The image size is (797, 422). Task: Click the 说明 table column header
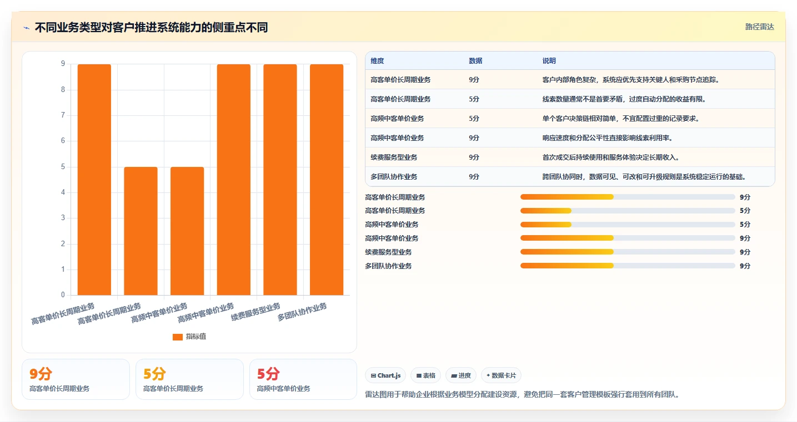[549, 61]
